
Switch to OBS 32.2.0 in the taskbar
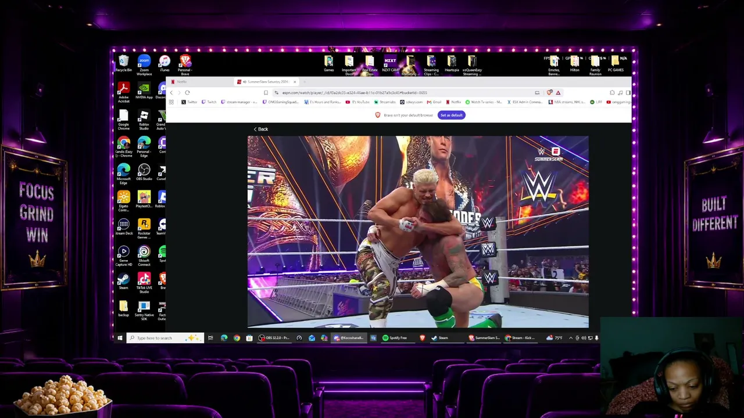[x=274, y=338]
